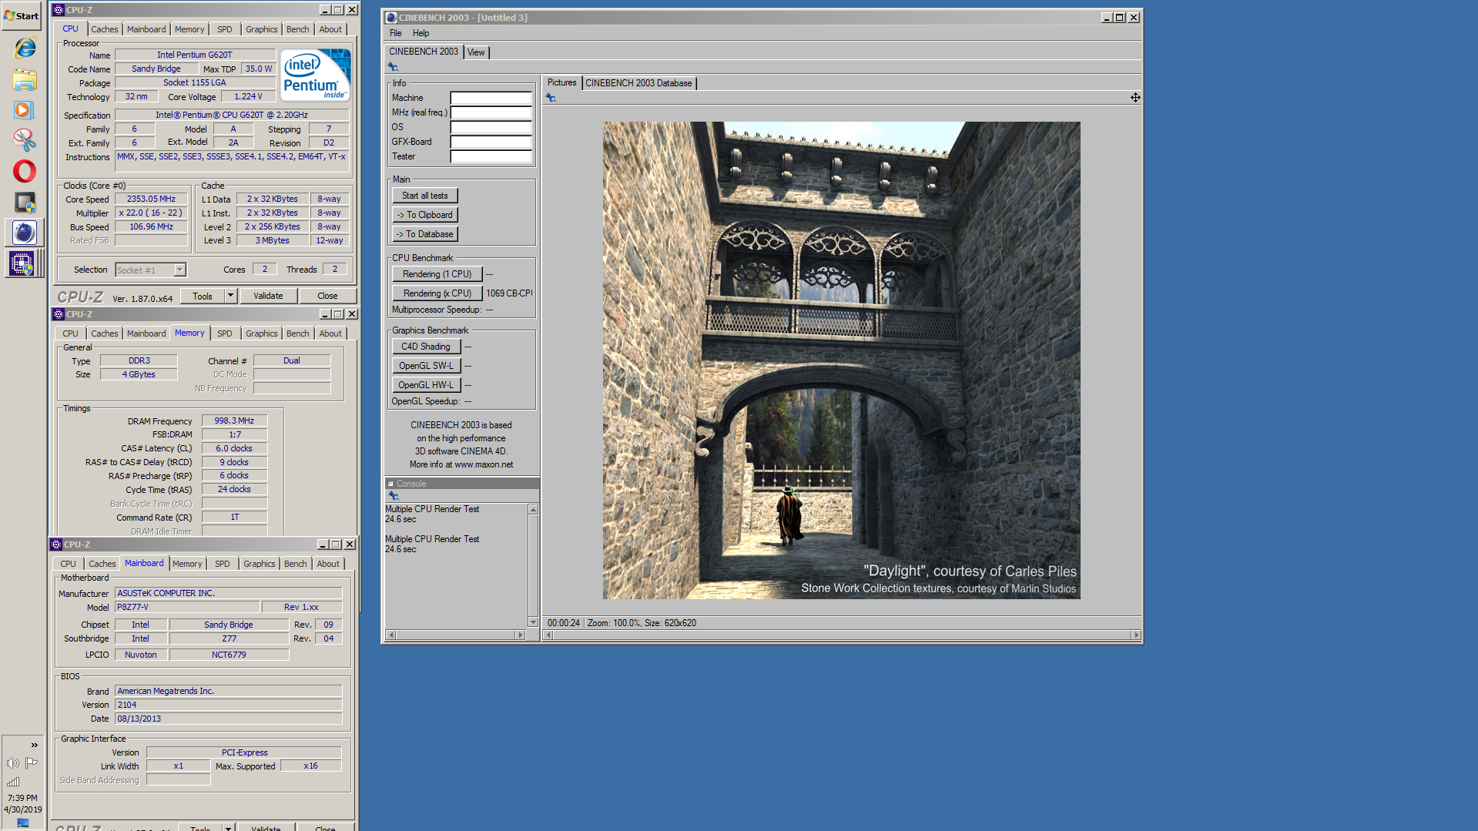The height and width of the screenshot is (831, 1478).
Task: Open the Snipping Tool taskbar icon
Action: coord(24,140)
